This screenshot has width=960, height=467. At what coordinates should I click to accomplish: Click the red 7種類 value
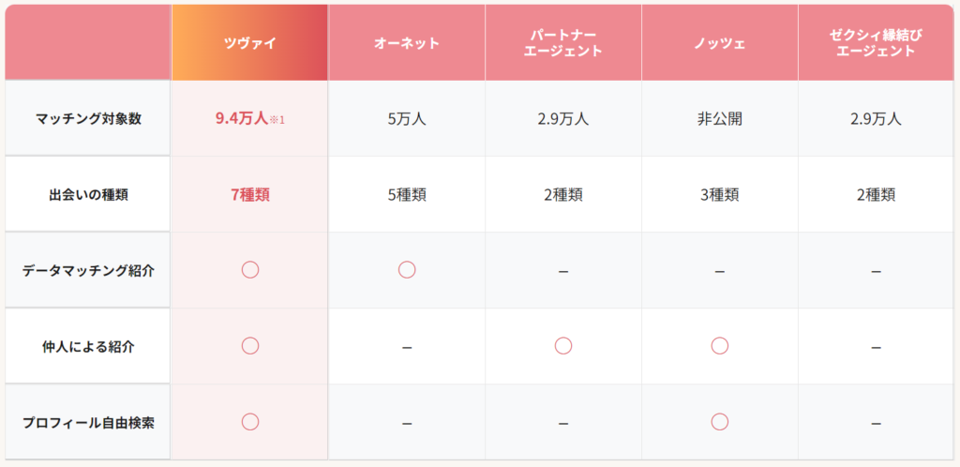pos(250,195)
